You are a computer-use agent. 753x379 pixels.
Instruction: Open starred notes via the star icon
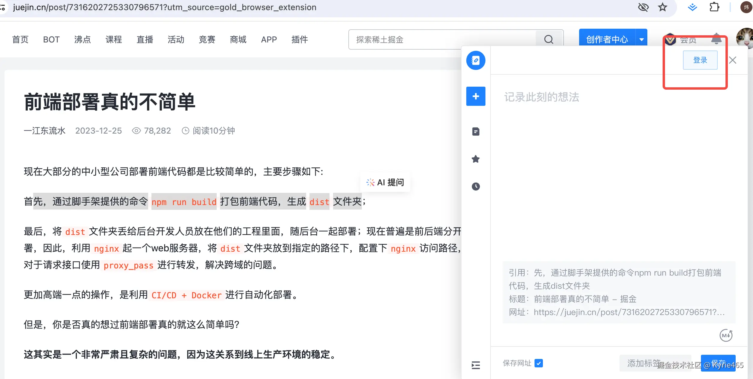point(476,159)
